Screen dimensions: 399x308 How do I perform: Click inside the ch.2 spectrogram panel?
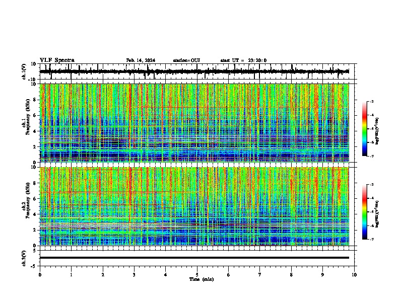click(194, 206)
